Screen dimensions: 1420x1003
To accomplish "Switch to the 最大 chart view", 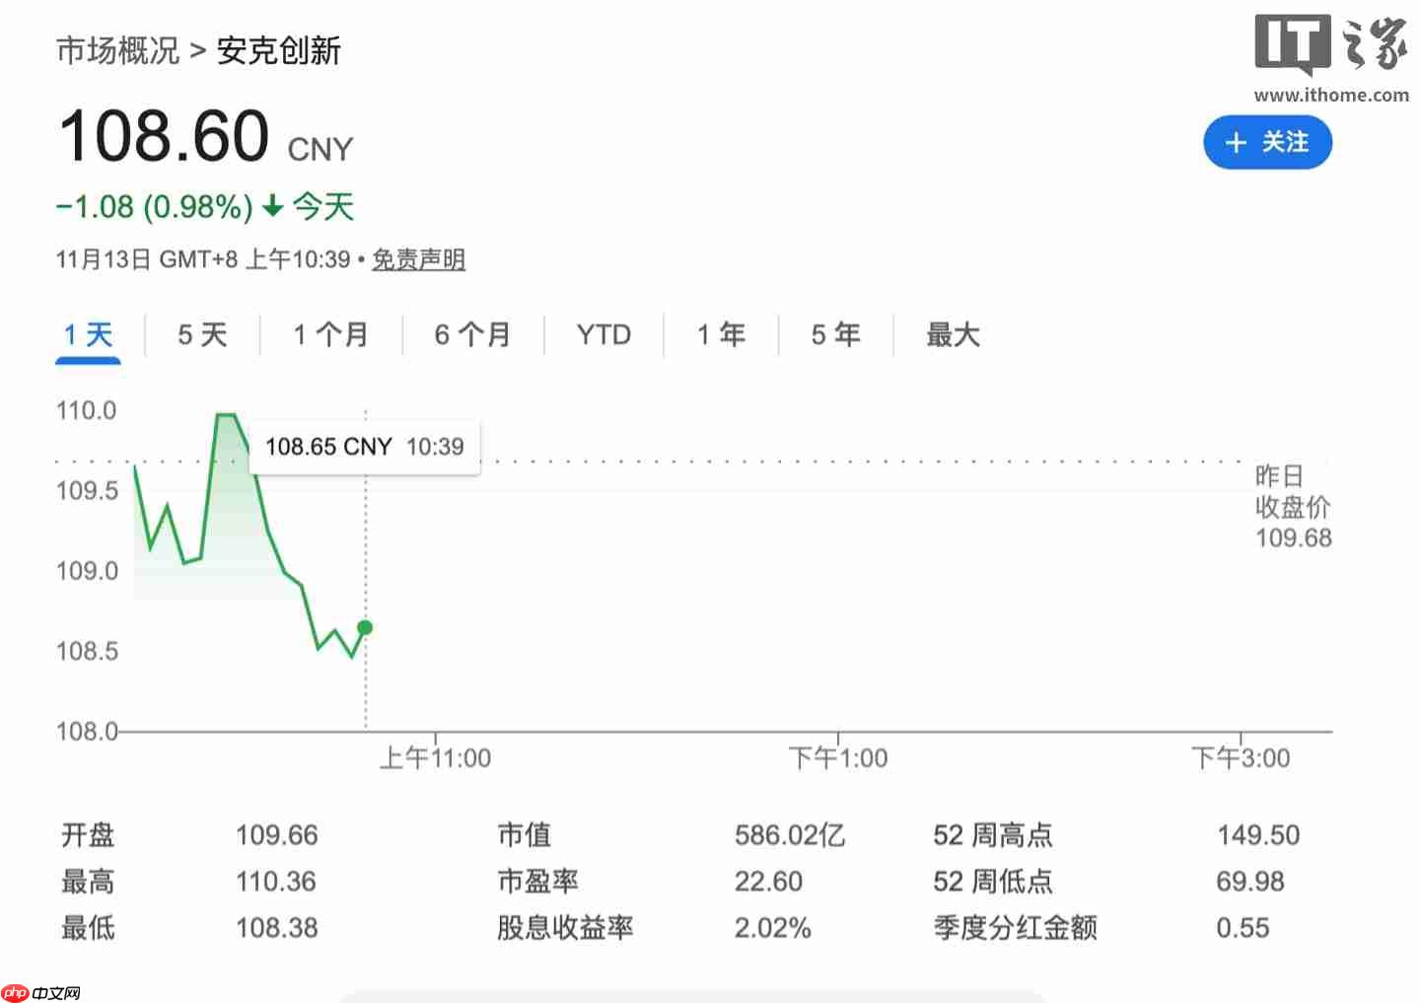I will pos(952,334).
